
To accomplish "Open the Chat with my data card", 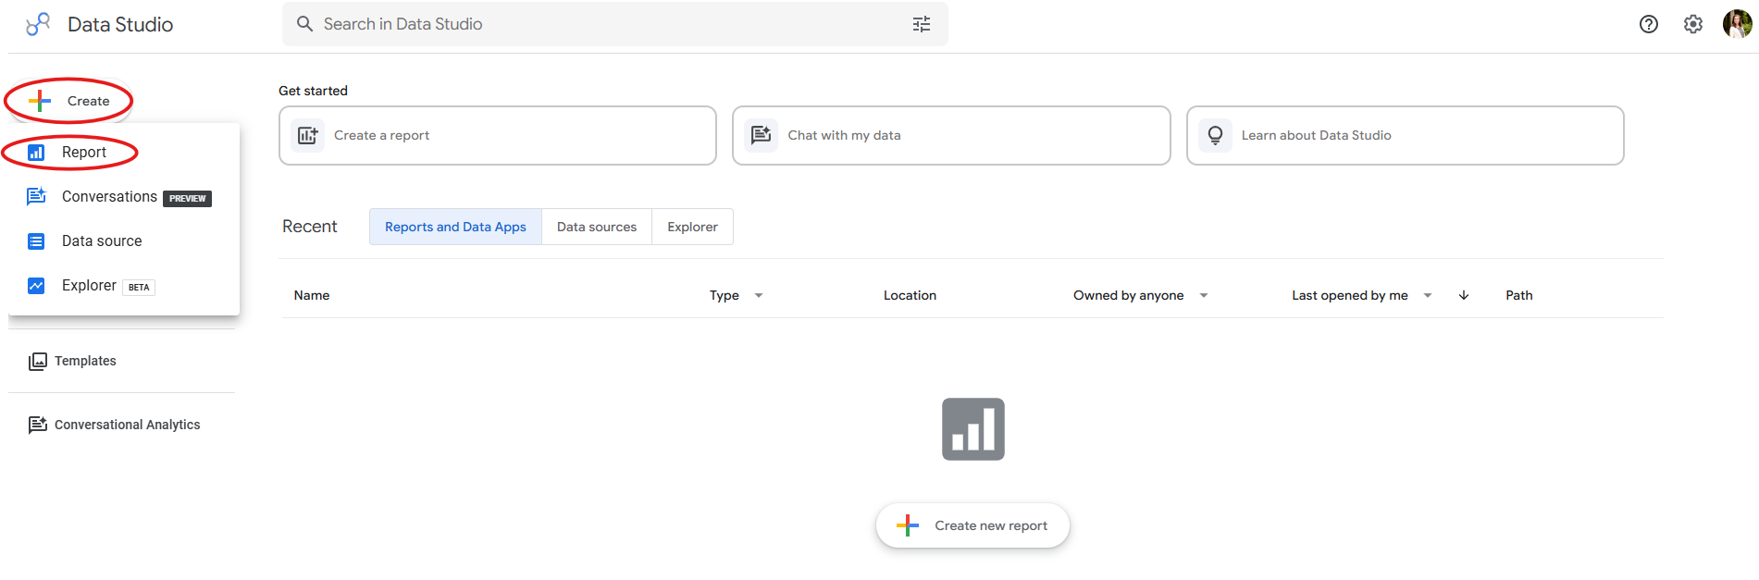I will coord(951,135).
